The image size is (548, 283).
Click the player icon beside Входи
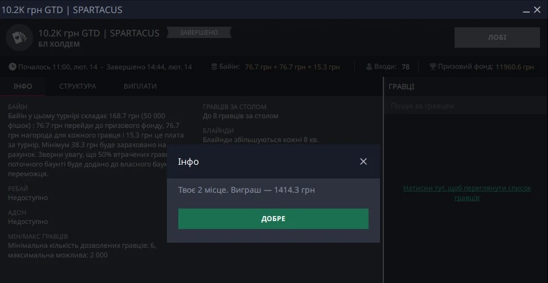pos(369,66)
